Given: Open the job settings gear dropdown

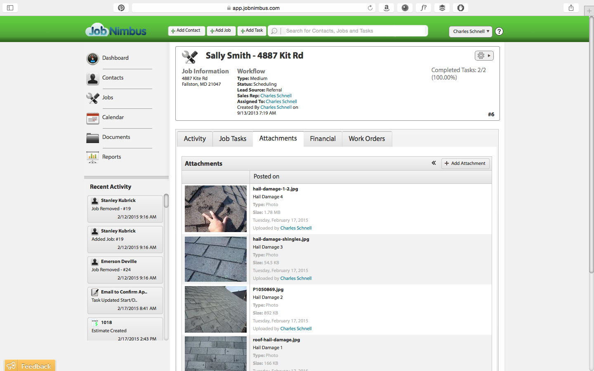Looking at the screenshot, I should (x=484, y=56).
